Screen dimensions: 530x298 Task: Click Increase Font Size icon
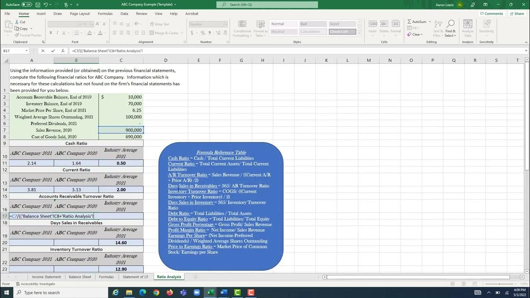click(x=98, y=24)
